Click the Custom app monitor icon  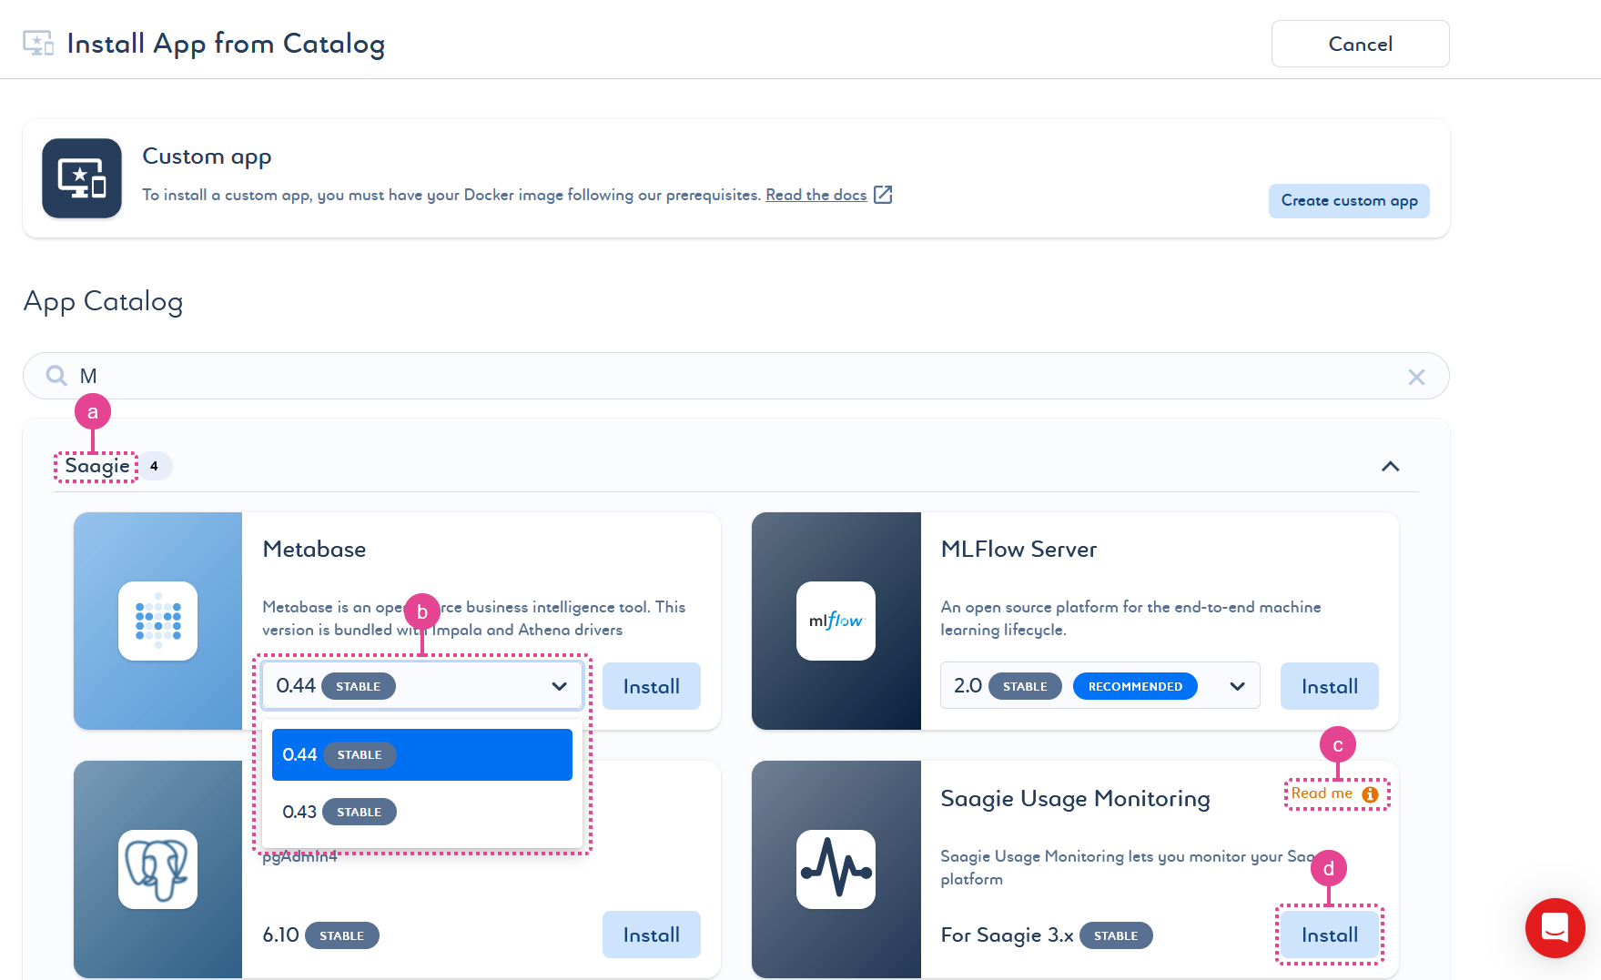pos(82,178)
